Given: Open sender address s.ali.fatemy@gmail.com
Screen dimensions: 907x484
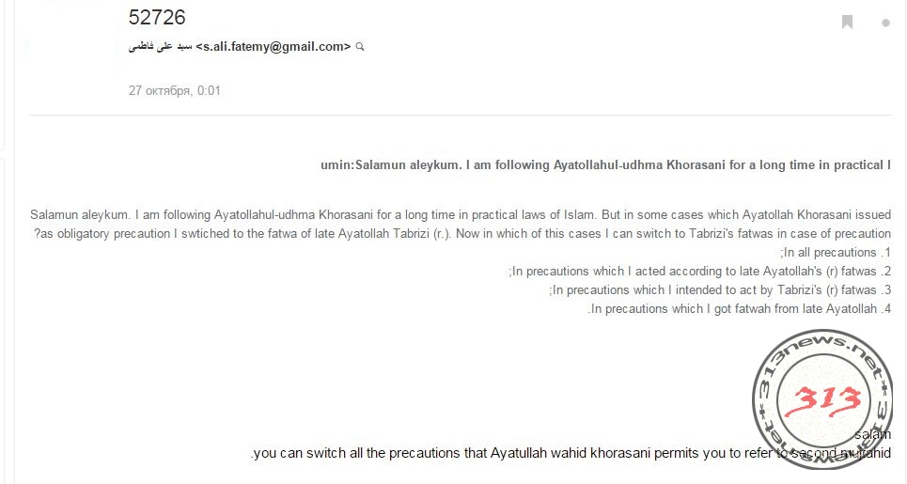Looking at the screenshot, I should (273, 47).
